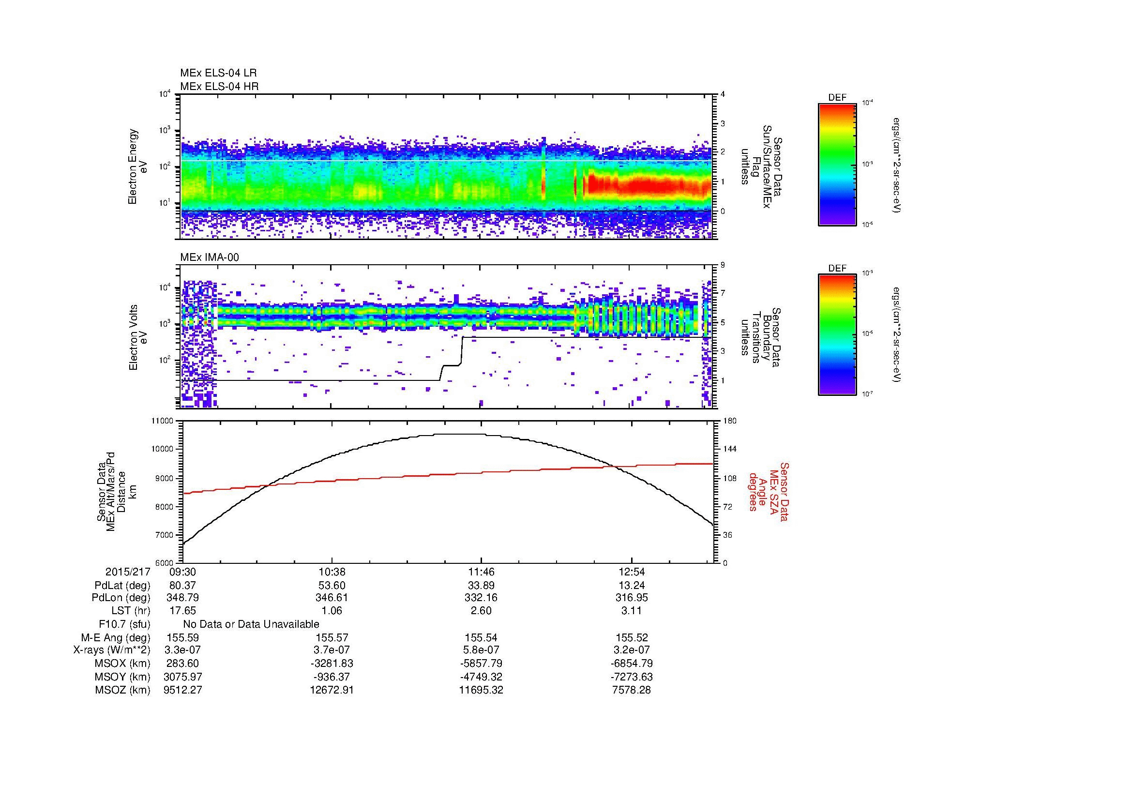Click LST value 2.60
The image size is (1132, 800).
481,611
